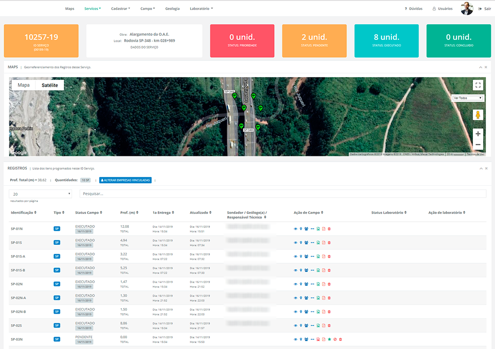Click the Alterar Empresas Vinculadas button
This screenshot has width=495, height=349.
pyautogui.click(x=125, y=180)
